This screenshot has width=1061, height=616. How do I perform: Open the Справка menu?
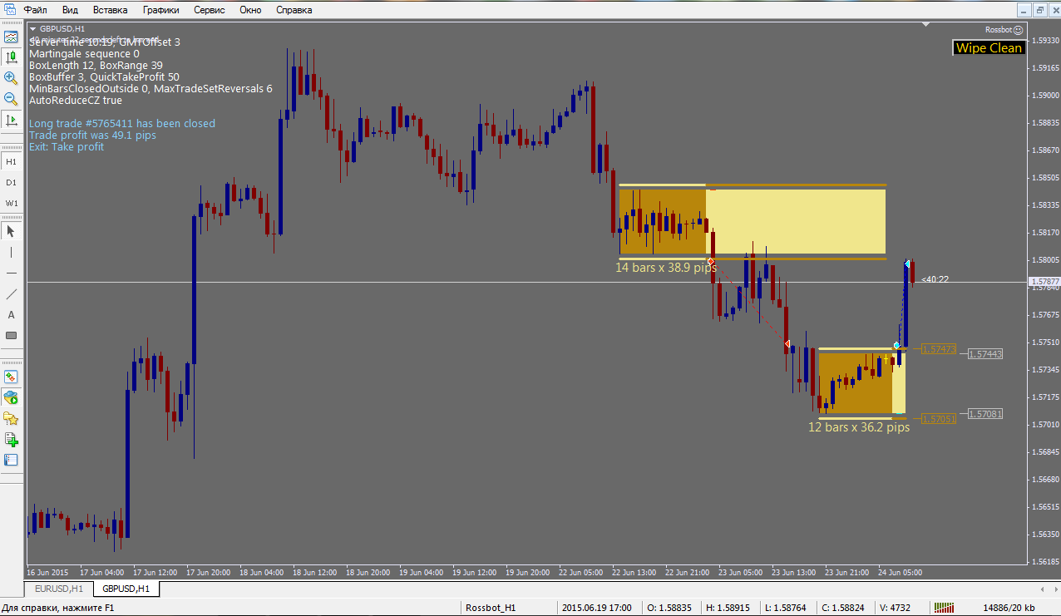[294, 10]
